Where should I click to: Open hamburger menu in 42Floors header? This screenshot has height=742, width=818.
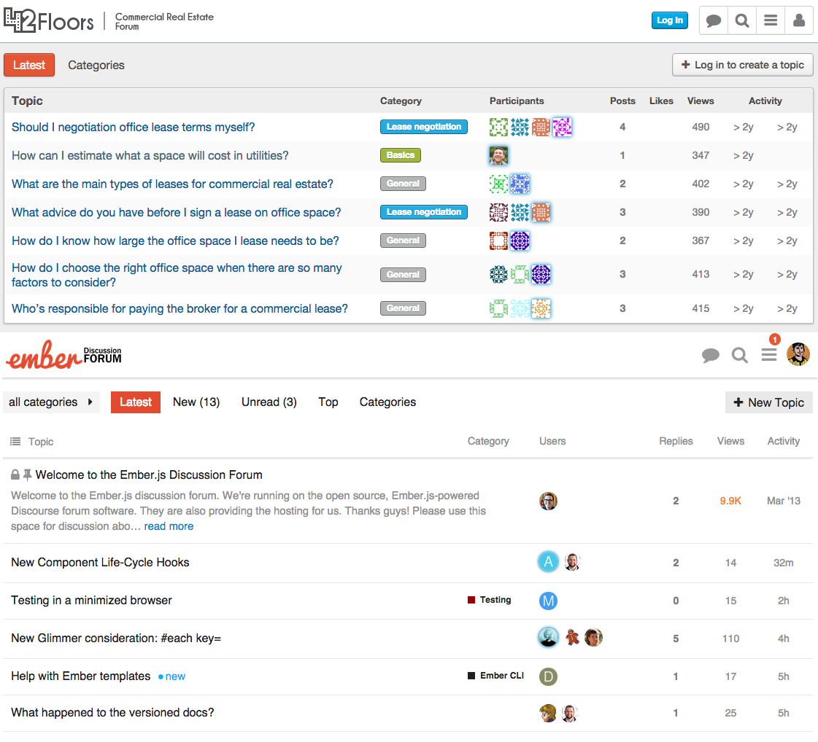point(771,21)
